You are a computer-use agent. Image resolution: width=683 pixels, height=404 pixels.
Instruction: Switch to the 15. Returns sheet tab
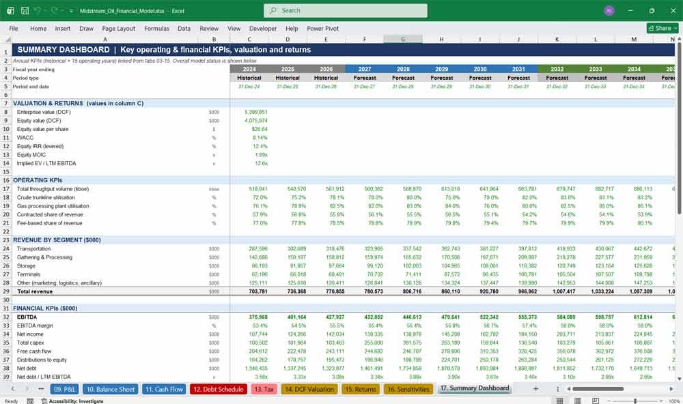[x=360, y=389]
